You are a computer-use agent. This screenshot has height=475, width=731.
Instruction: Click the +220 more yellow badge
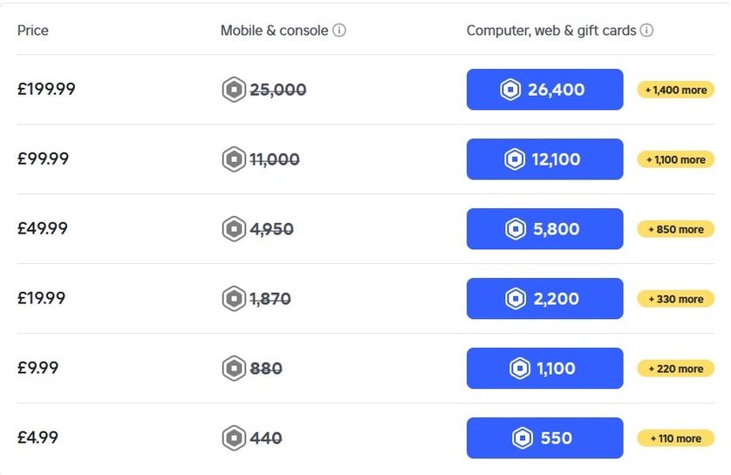675,369
